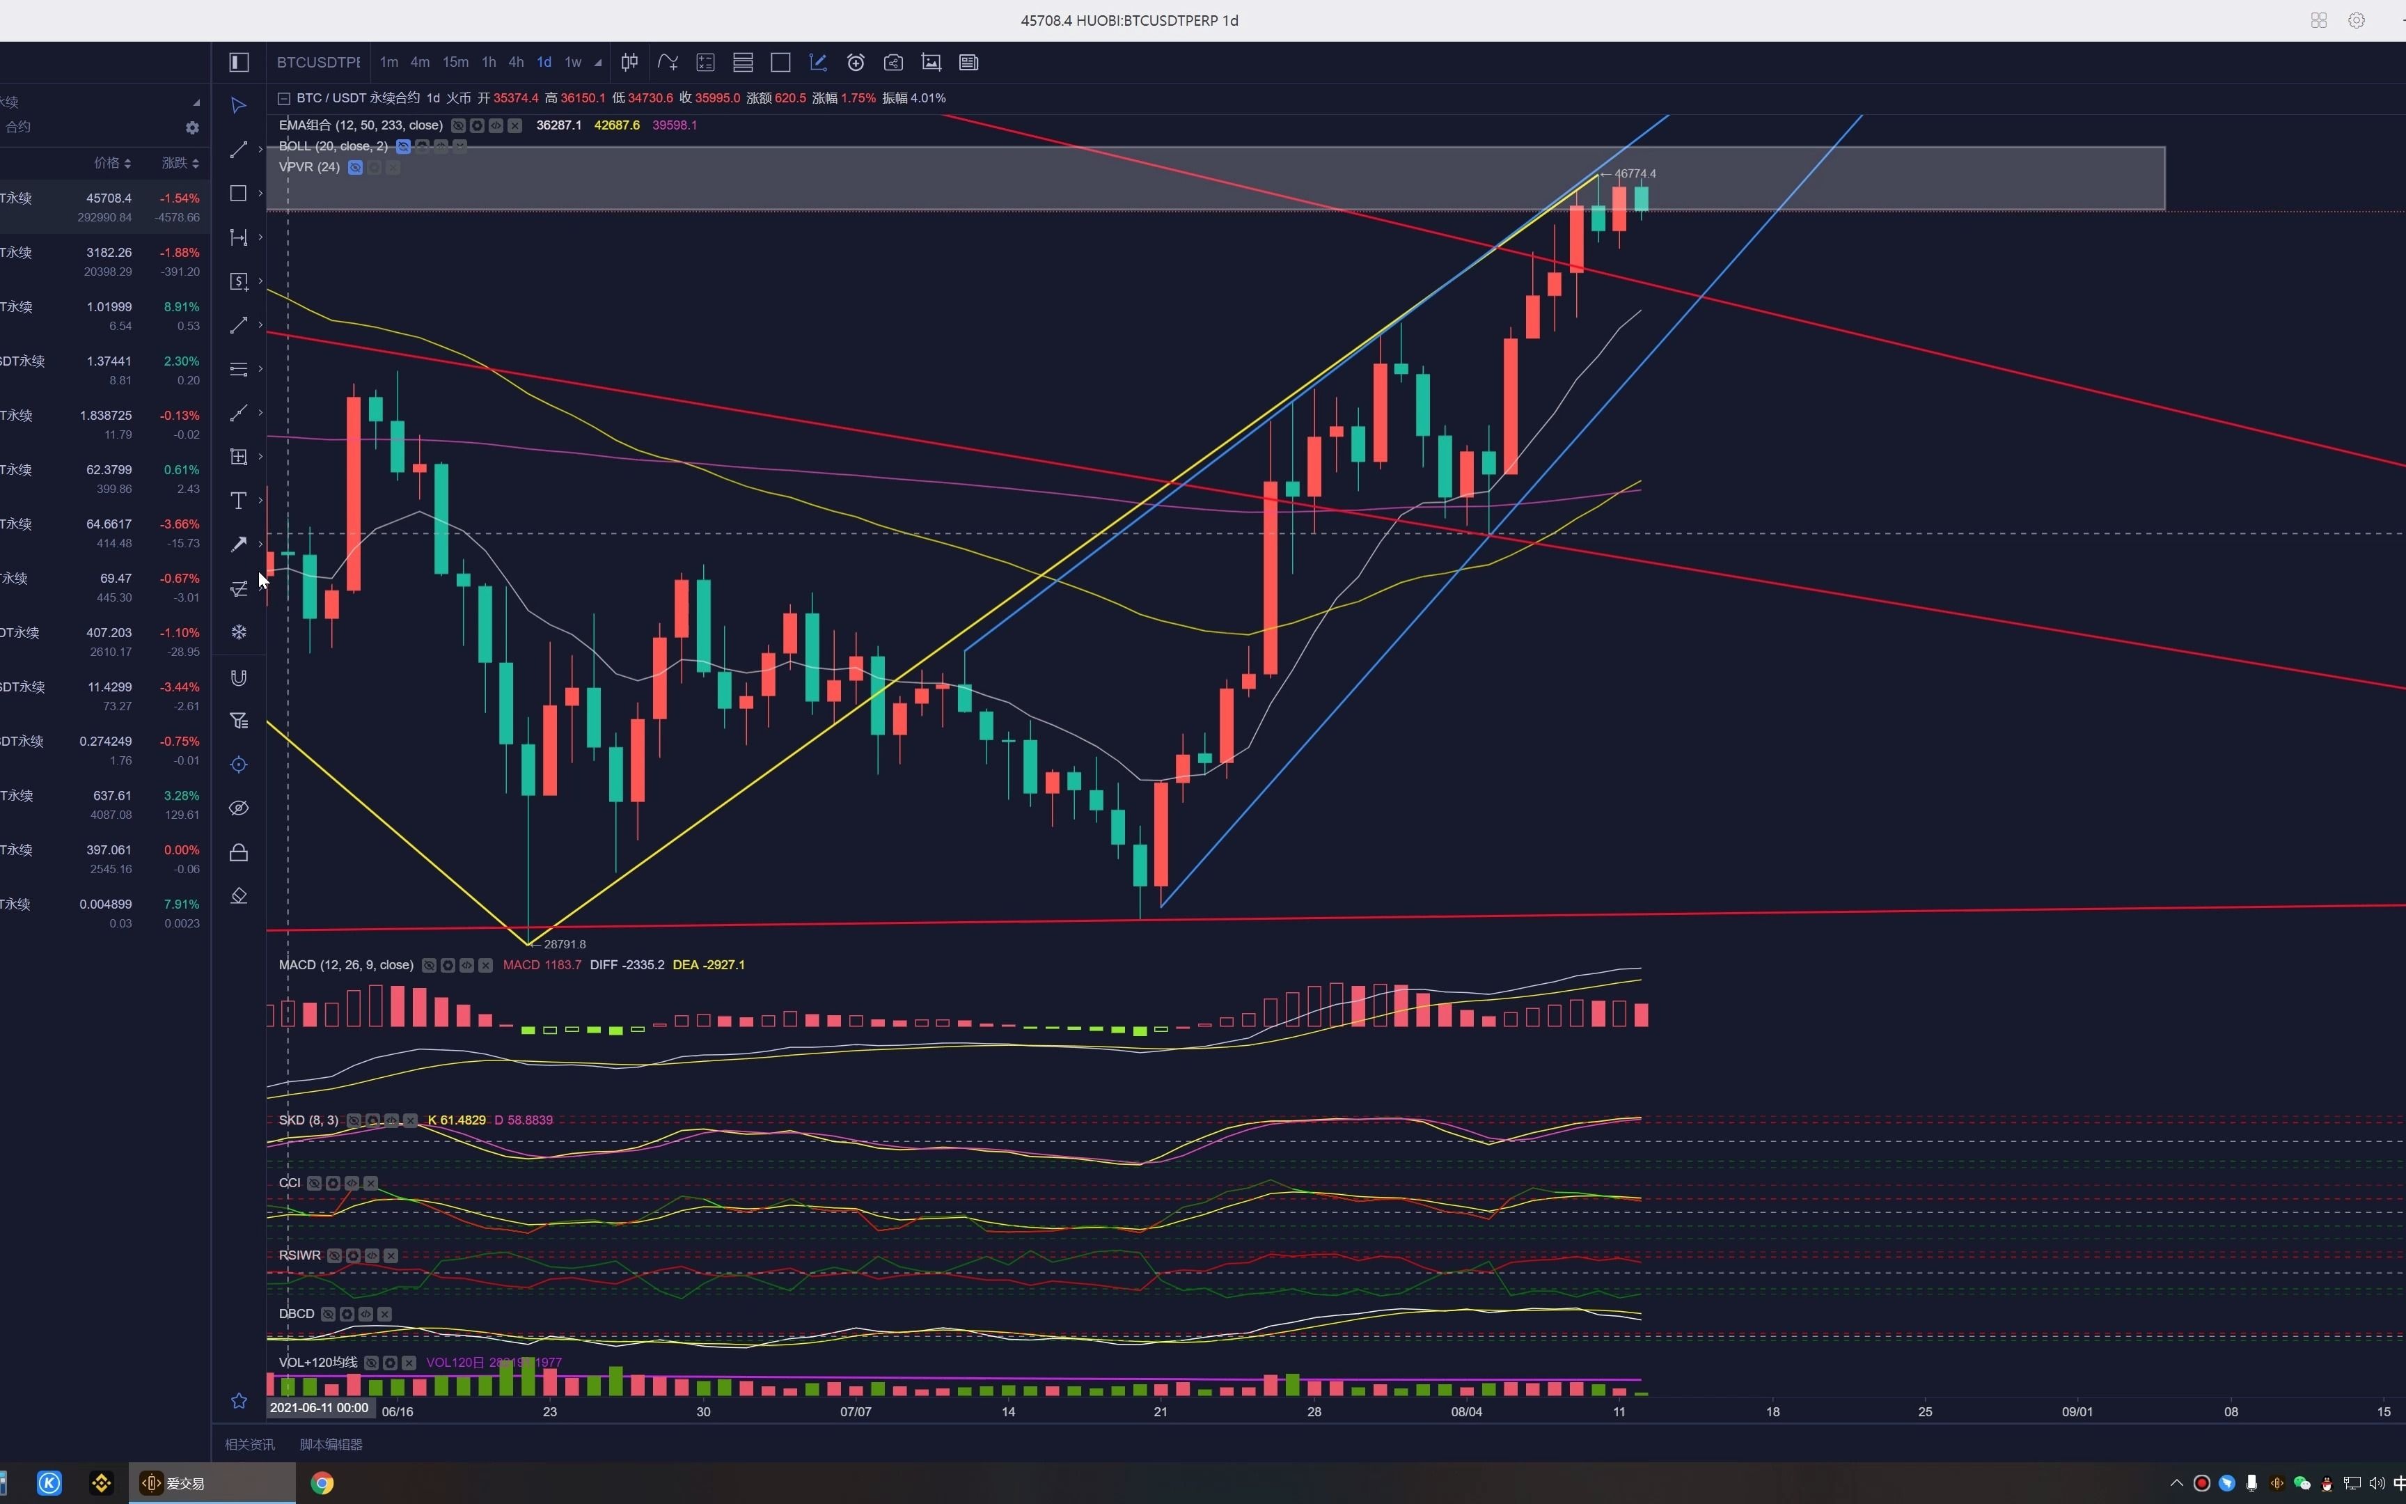Switch to the 4h timeframe
This screenshot has width=2406, height=1504.
(x=515, y=63)
